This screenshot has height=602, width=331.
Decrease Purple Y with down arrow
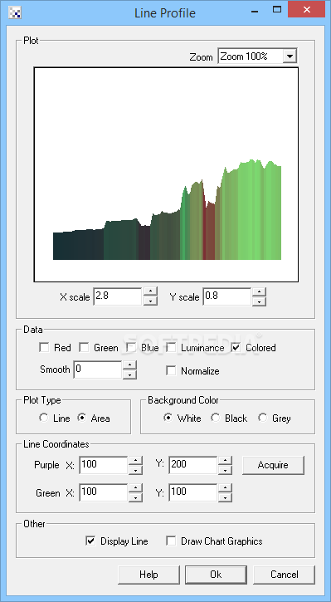[x=225, y=469]
